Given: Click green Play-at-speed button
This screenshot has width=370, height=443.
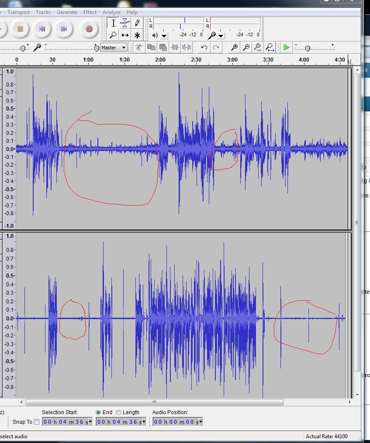Looking at the screenshot, I should click(286, 47).
